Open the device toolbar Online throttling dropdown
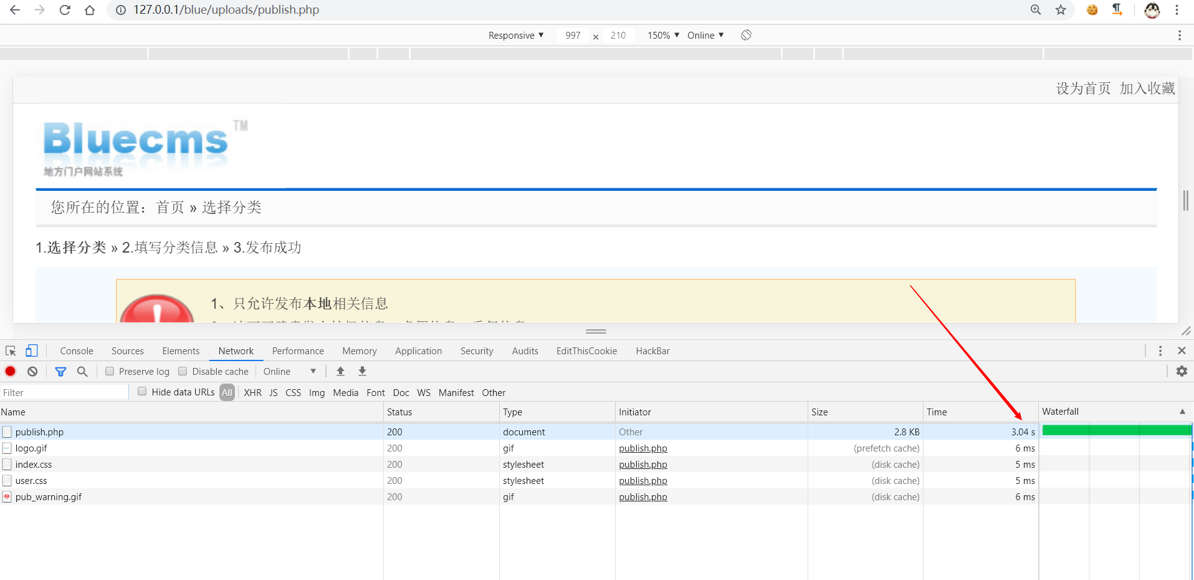 tap(705, 36)
